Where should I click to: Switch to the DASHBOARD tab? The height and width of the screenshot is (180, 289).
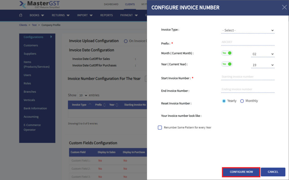click(x=111, y=4)
